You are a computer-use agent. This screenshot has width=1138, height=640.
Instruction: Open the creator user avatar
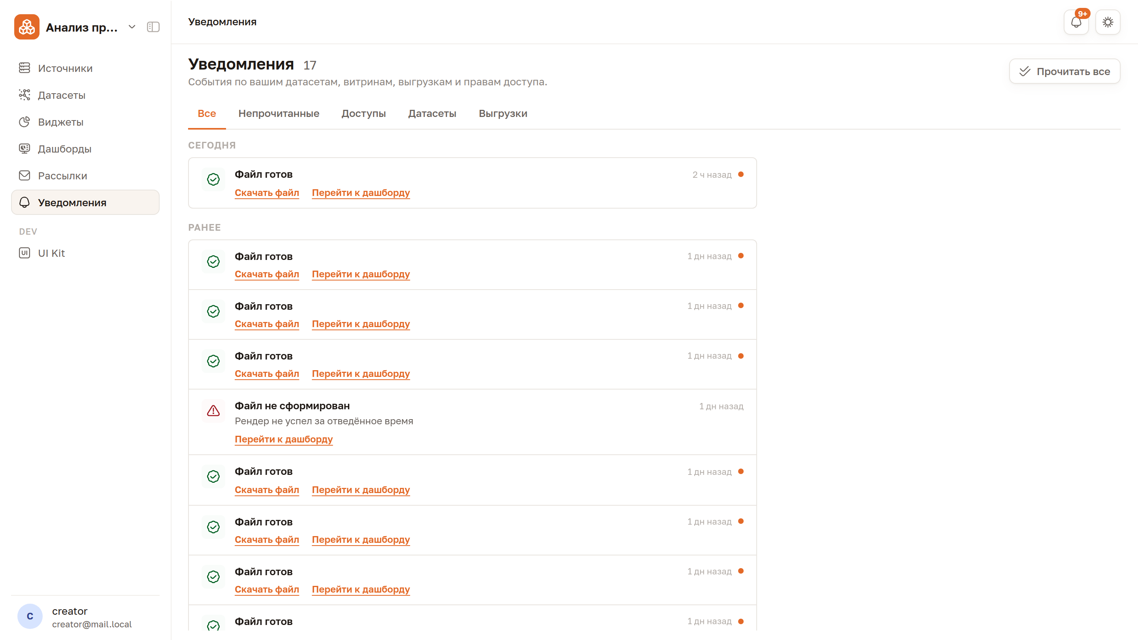tap(30, 616)
